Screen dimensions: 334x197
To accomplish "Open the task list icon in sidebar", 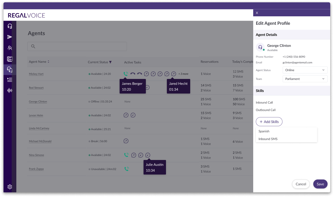I will [x=10, y=59].
